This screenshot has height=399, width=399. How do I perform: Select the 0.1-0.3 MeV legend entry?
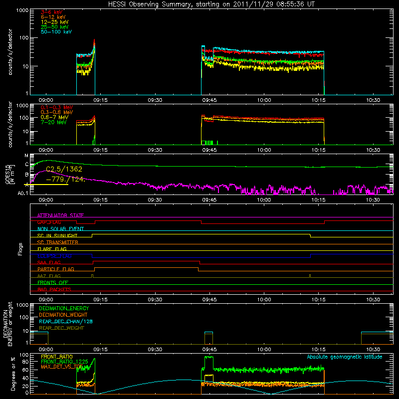pos(56,107)
